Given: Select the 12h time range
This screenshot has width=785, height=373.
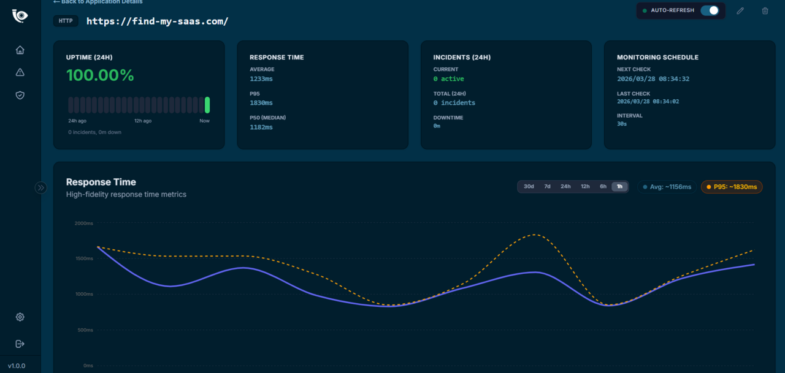Looking at the screenshot, I should (585, 187).
